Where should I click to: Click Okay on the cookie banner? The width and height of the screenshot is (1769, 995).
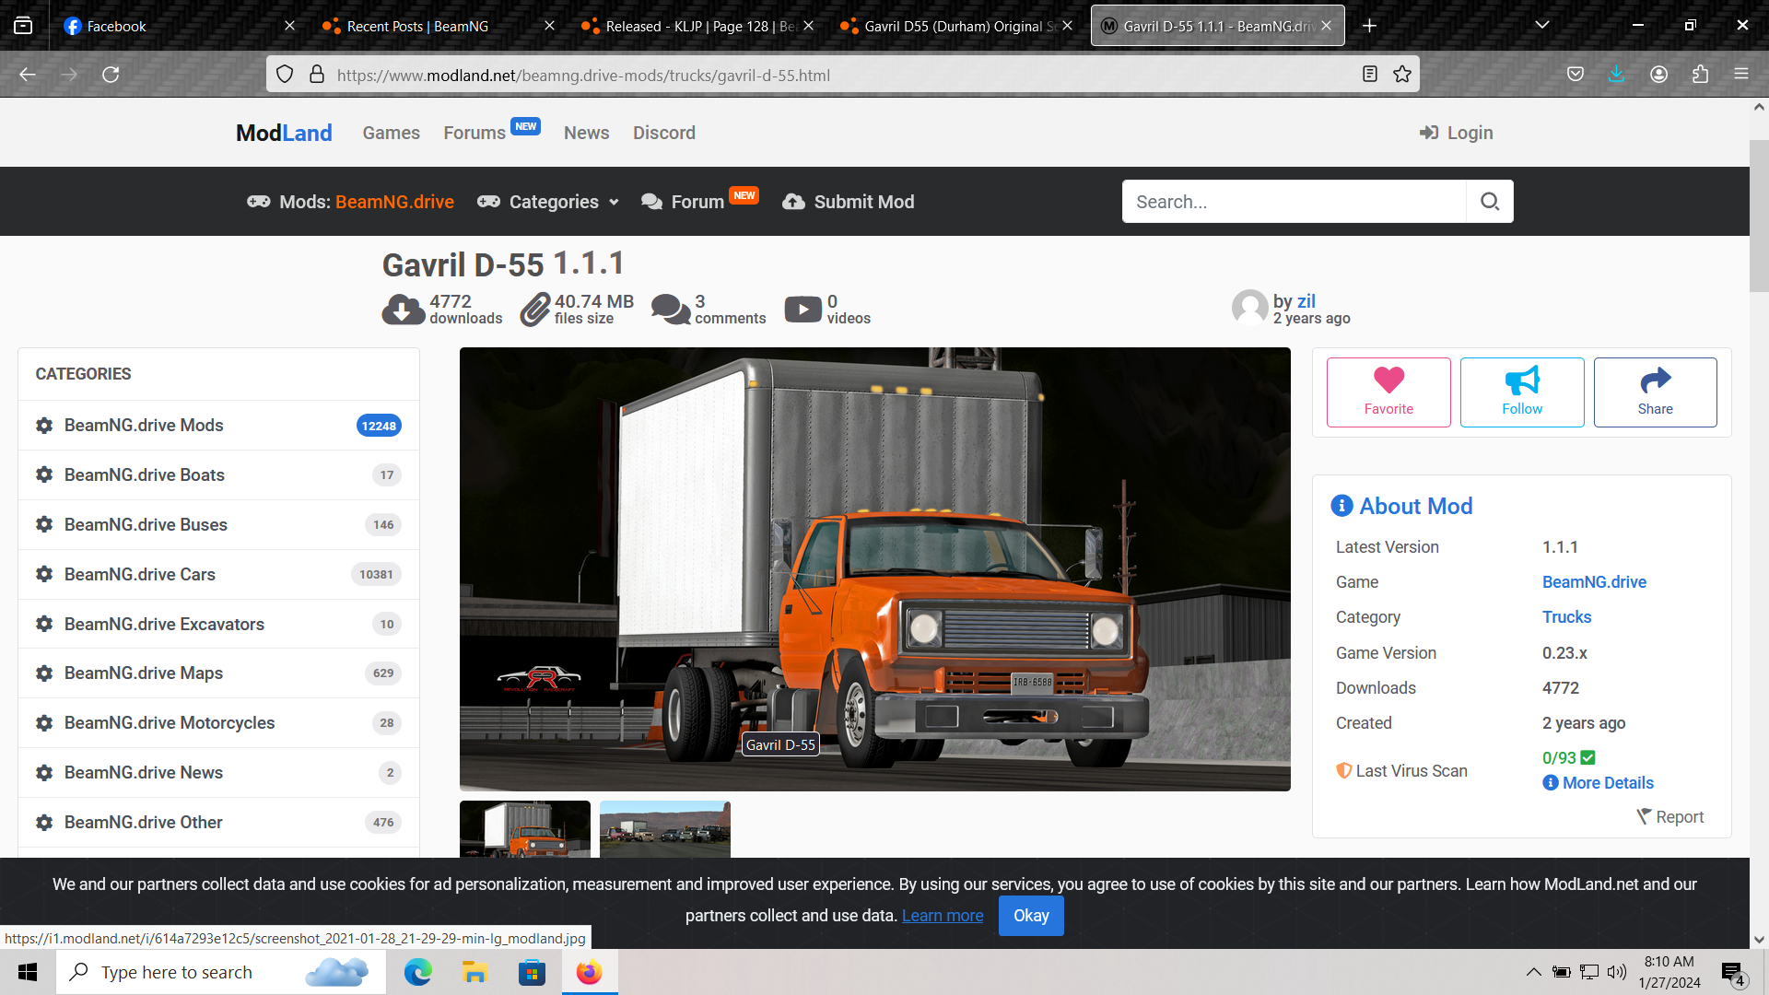coord(1031,916)
